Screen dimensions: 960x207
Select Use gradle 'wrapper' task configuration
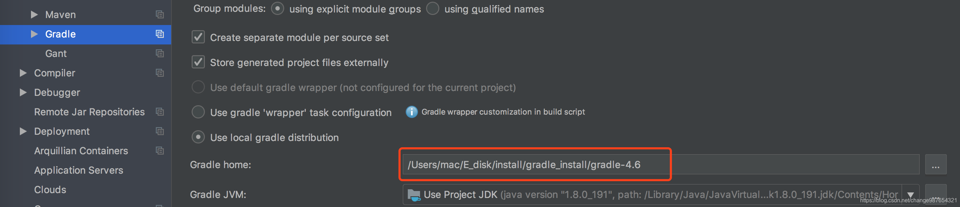click(x=198, y=112)
